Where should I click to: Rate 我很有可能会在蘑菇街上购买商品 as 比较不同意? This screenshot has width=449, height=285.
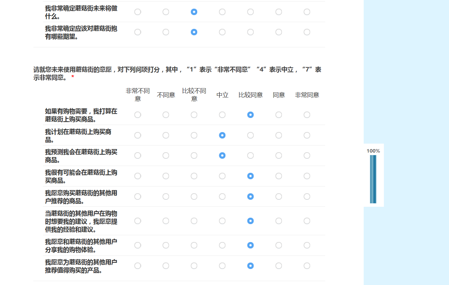tap(194, 176)
